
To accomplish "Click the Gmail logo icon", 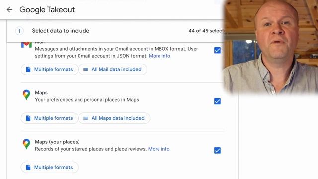I will 26,45.
